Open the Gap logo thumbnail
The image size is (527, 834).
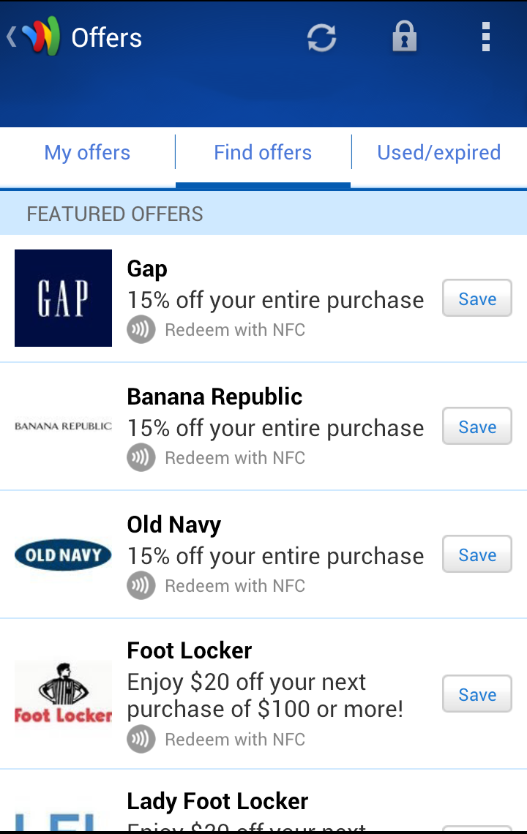click(63, 298)
